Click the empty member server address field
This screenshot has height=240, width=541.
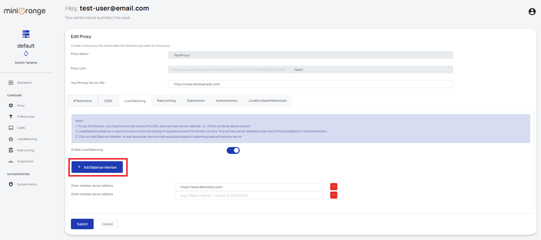point(249,195)
